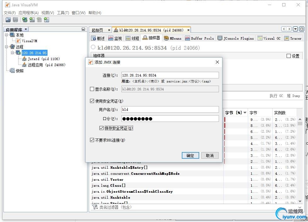Click the scroll up arrow of class table

[300, 119]
